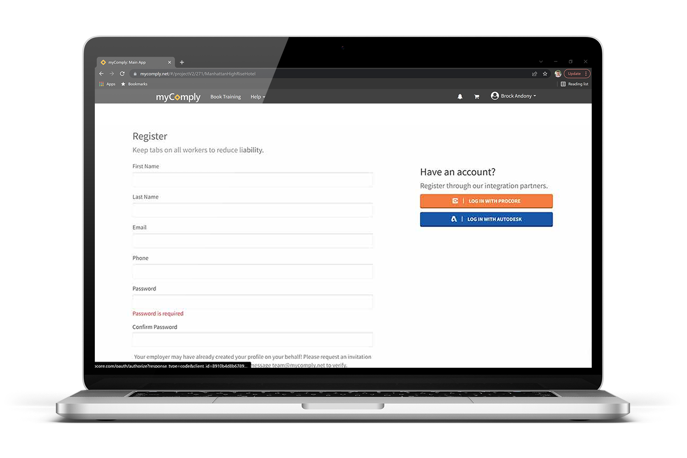The image size is (687, 458).
Task: Click the myComply logo
Action: [x=178, y=97]
